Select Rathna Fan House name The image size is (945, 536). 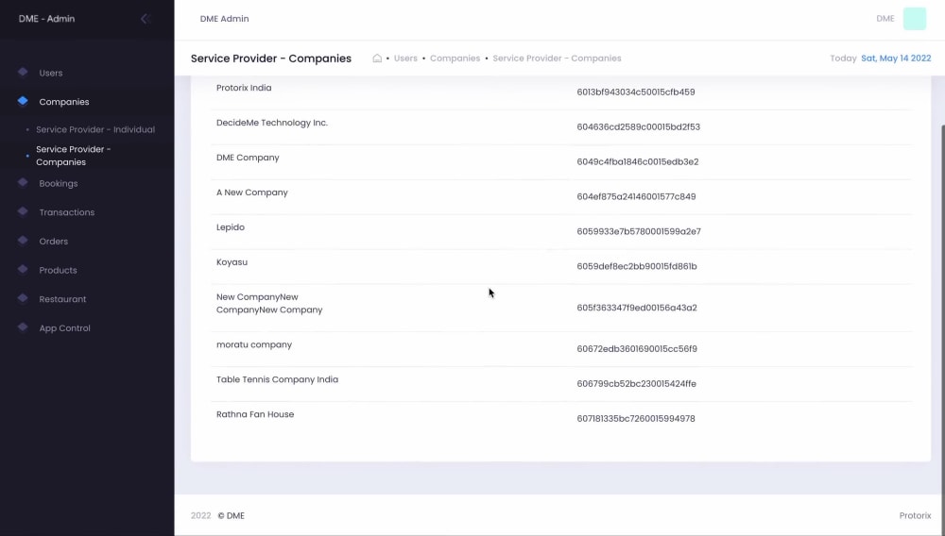coord(255,414)
